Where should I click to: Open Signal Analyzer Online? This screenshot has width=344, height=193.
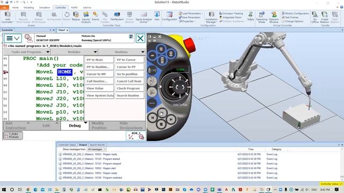click(144, 17)
